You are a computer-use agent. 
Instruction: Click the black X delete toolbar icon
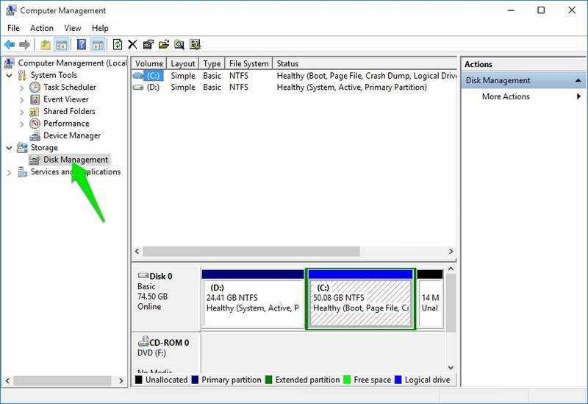click(x=132, y=45)
